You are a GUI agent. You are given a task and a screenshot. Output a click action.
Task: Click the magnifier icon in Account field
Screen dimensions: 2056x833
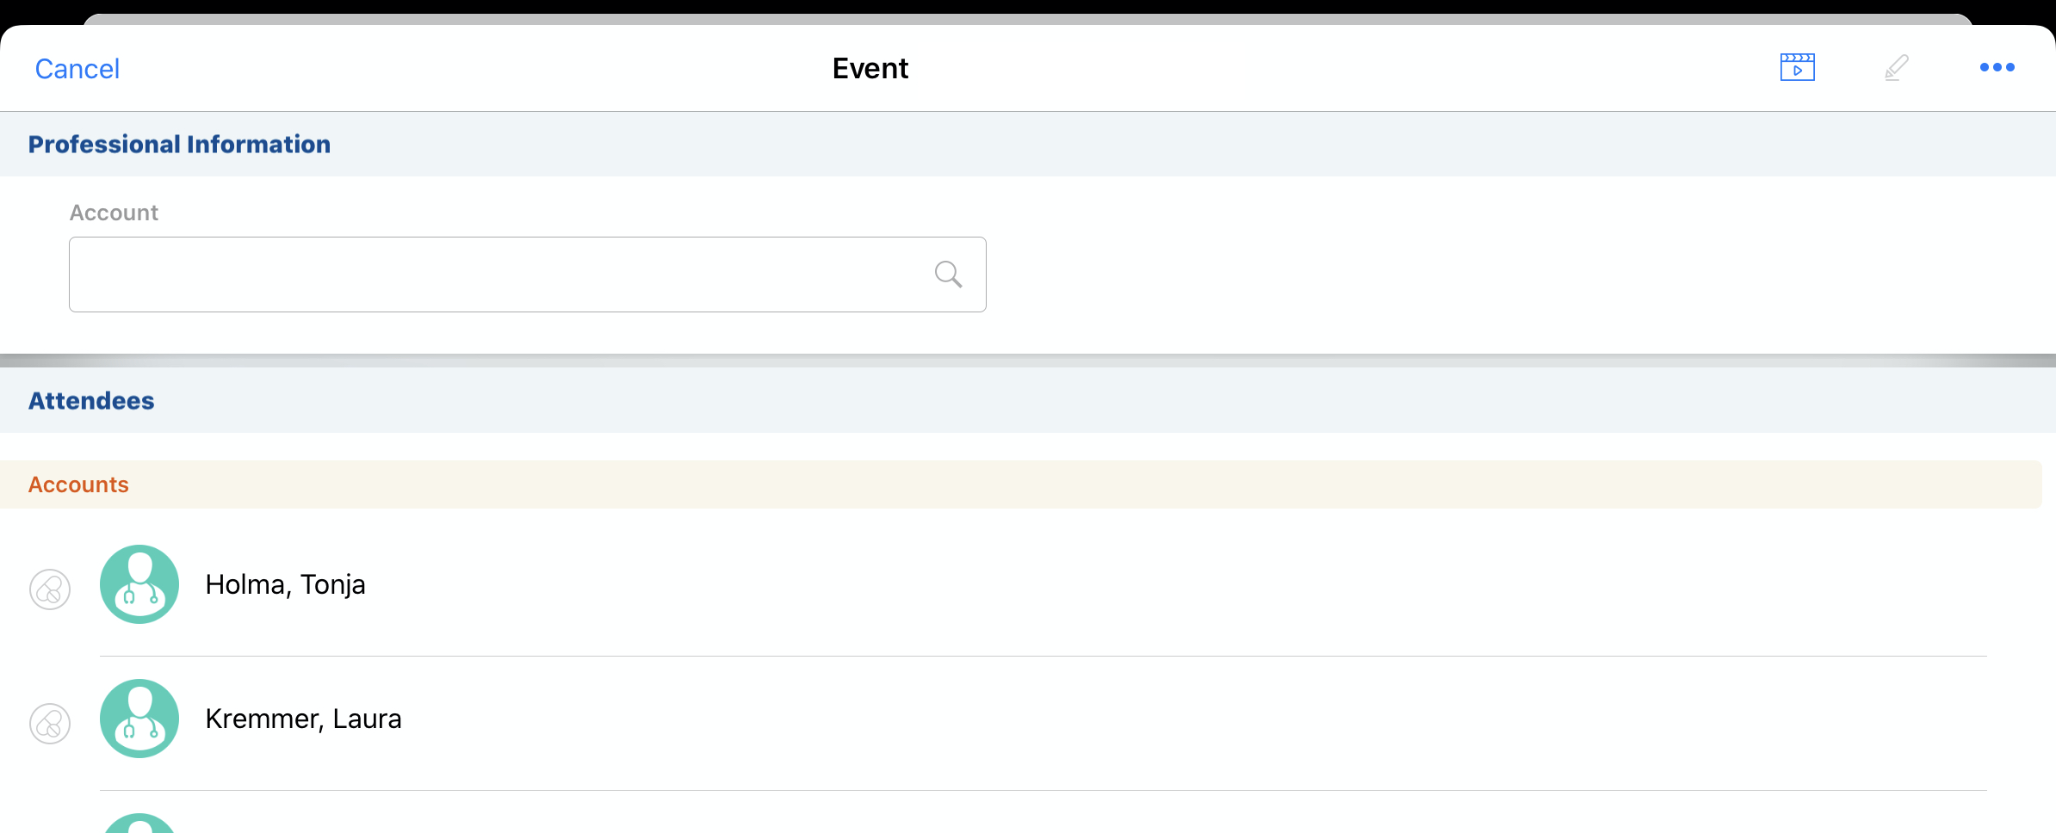(948, 275)
